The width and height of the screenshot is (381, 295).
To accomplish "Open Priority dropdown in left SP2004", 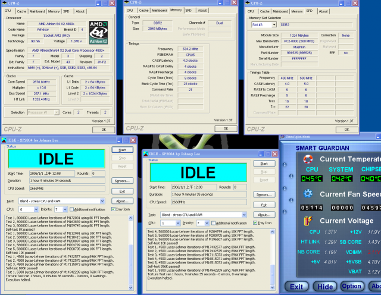I will click(x=65, y=209).
